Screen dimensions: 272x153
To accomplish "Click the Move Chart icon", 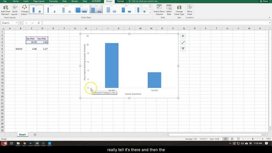I will [190, 10].
